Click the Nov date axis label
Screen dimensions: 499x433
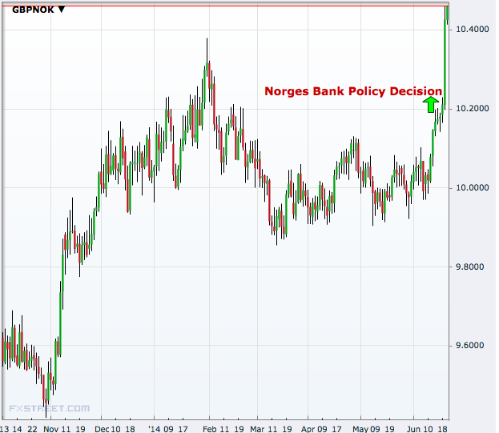[x=50, y=429]
